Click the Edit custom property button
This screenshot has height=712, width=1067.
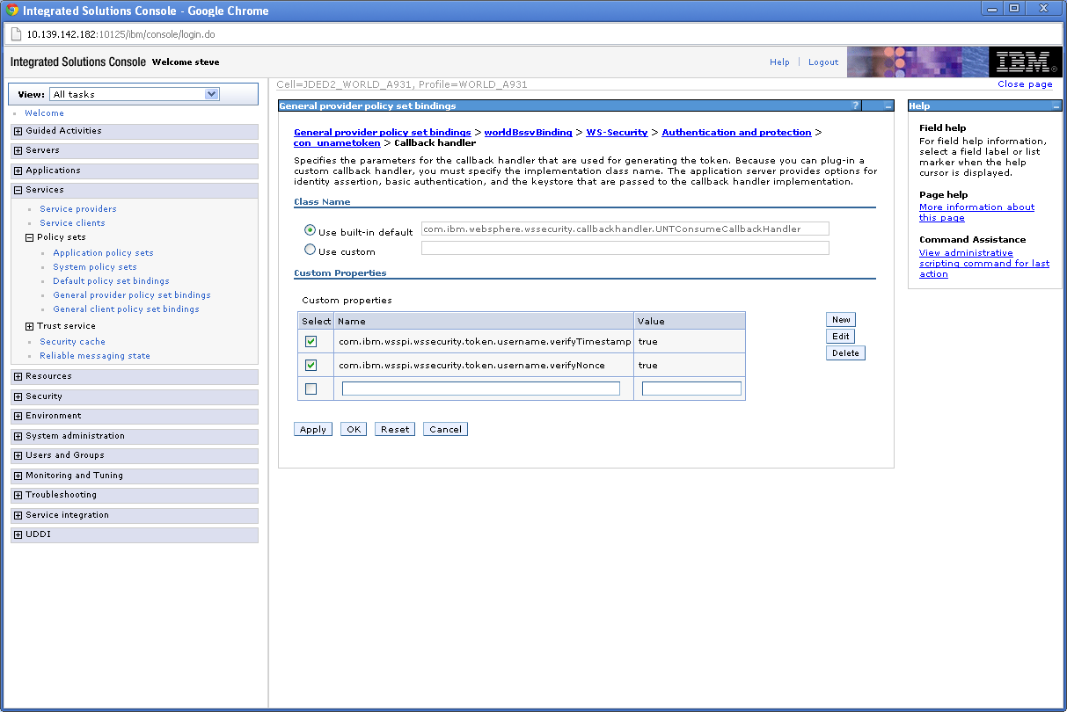coord(841,337)
